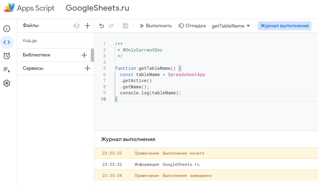Image resolution: width=318 pixels, height=186 pixels.
Task: Sort files alphabetically with AZ icon
Action: point(77,26)
